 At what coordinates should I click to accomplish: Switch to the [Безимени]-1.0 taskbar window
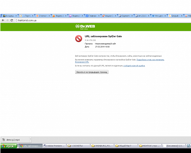174,146
